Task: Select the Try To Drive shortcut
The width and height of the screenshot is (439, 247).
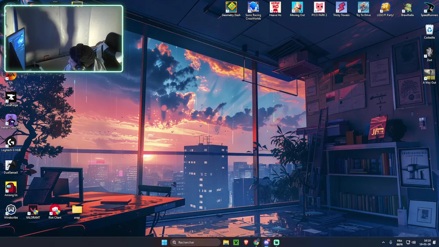Action: click(x=363, y=9)
